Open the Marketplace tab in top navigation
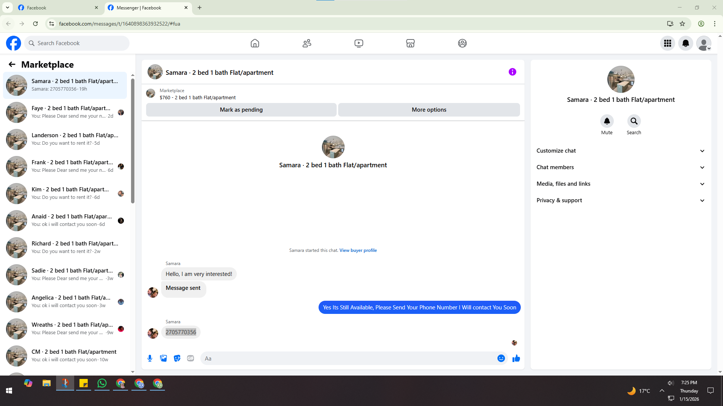723x406 pixels. pyautogui.click(x=410, y=43)
